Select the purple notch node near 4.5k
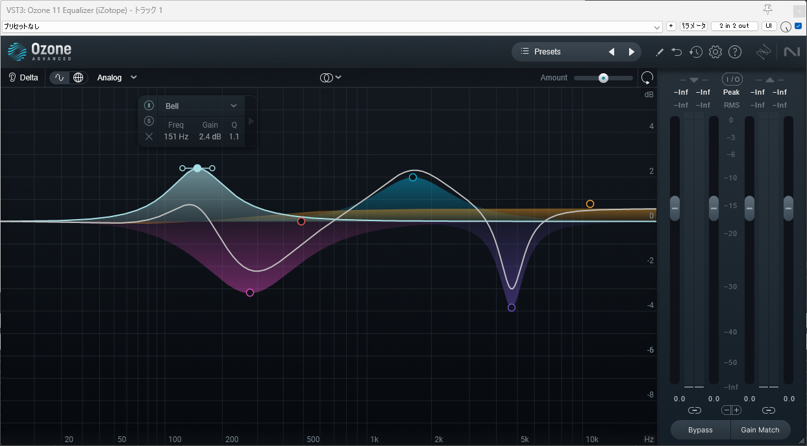 pos(512,308)
